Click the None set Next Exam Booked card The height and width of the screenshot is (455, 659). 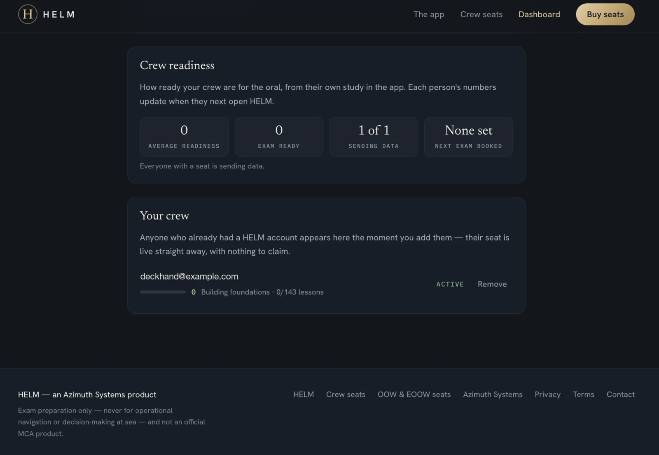[468, 137]
